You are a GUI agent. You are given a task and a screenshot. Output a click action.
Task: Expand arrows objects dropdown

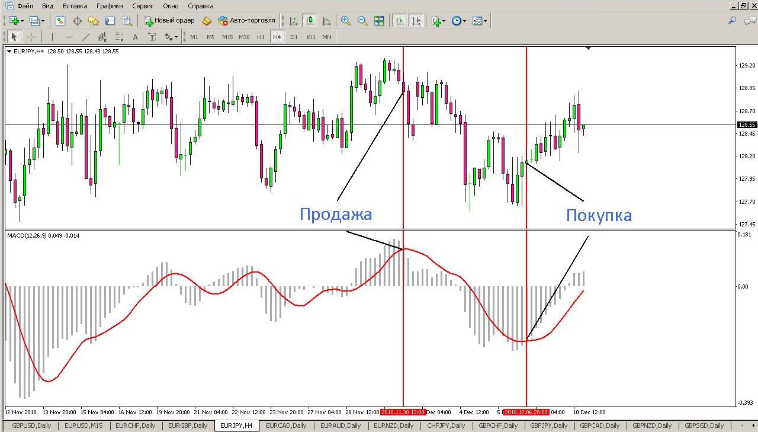pos(176,37)
